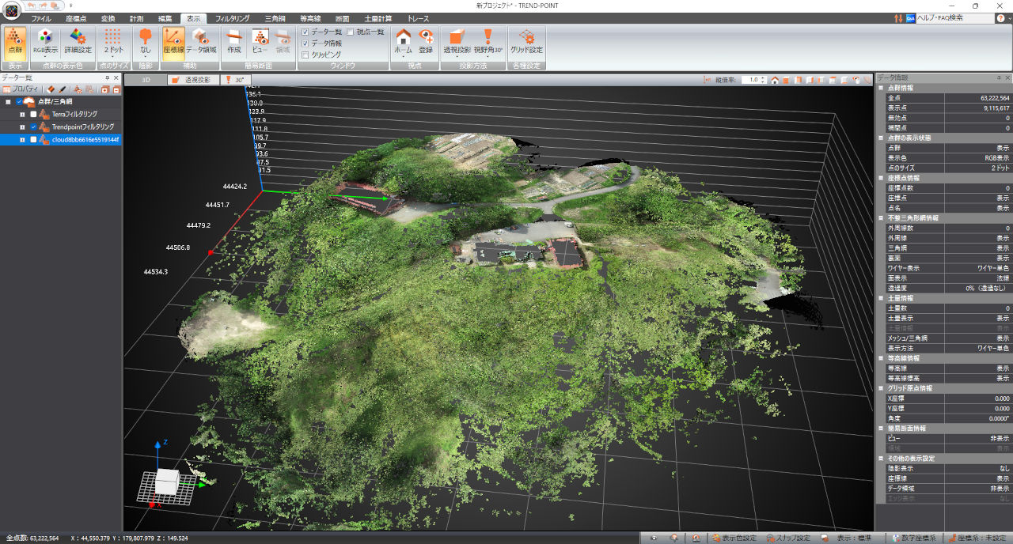1013x544 pixels.
Task: Check the Terraフィルタリング layer checkbox
Action: coord(33,115)
